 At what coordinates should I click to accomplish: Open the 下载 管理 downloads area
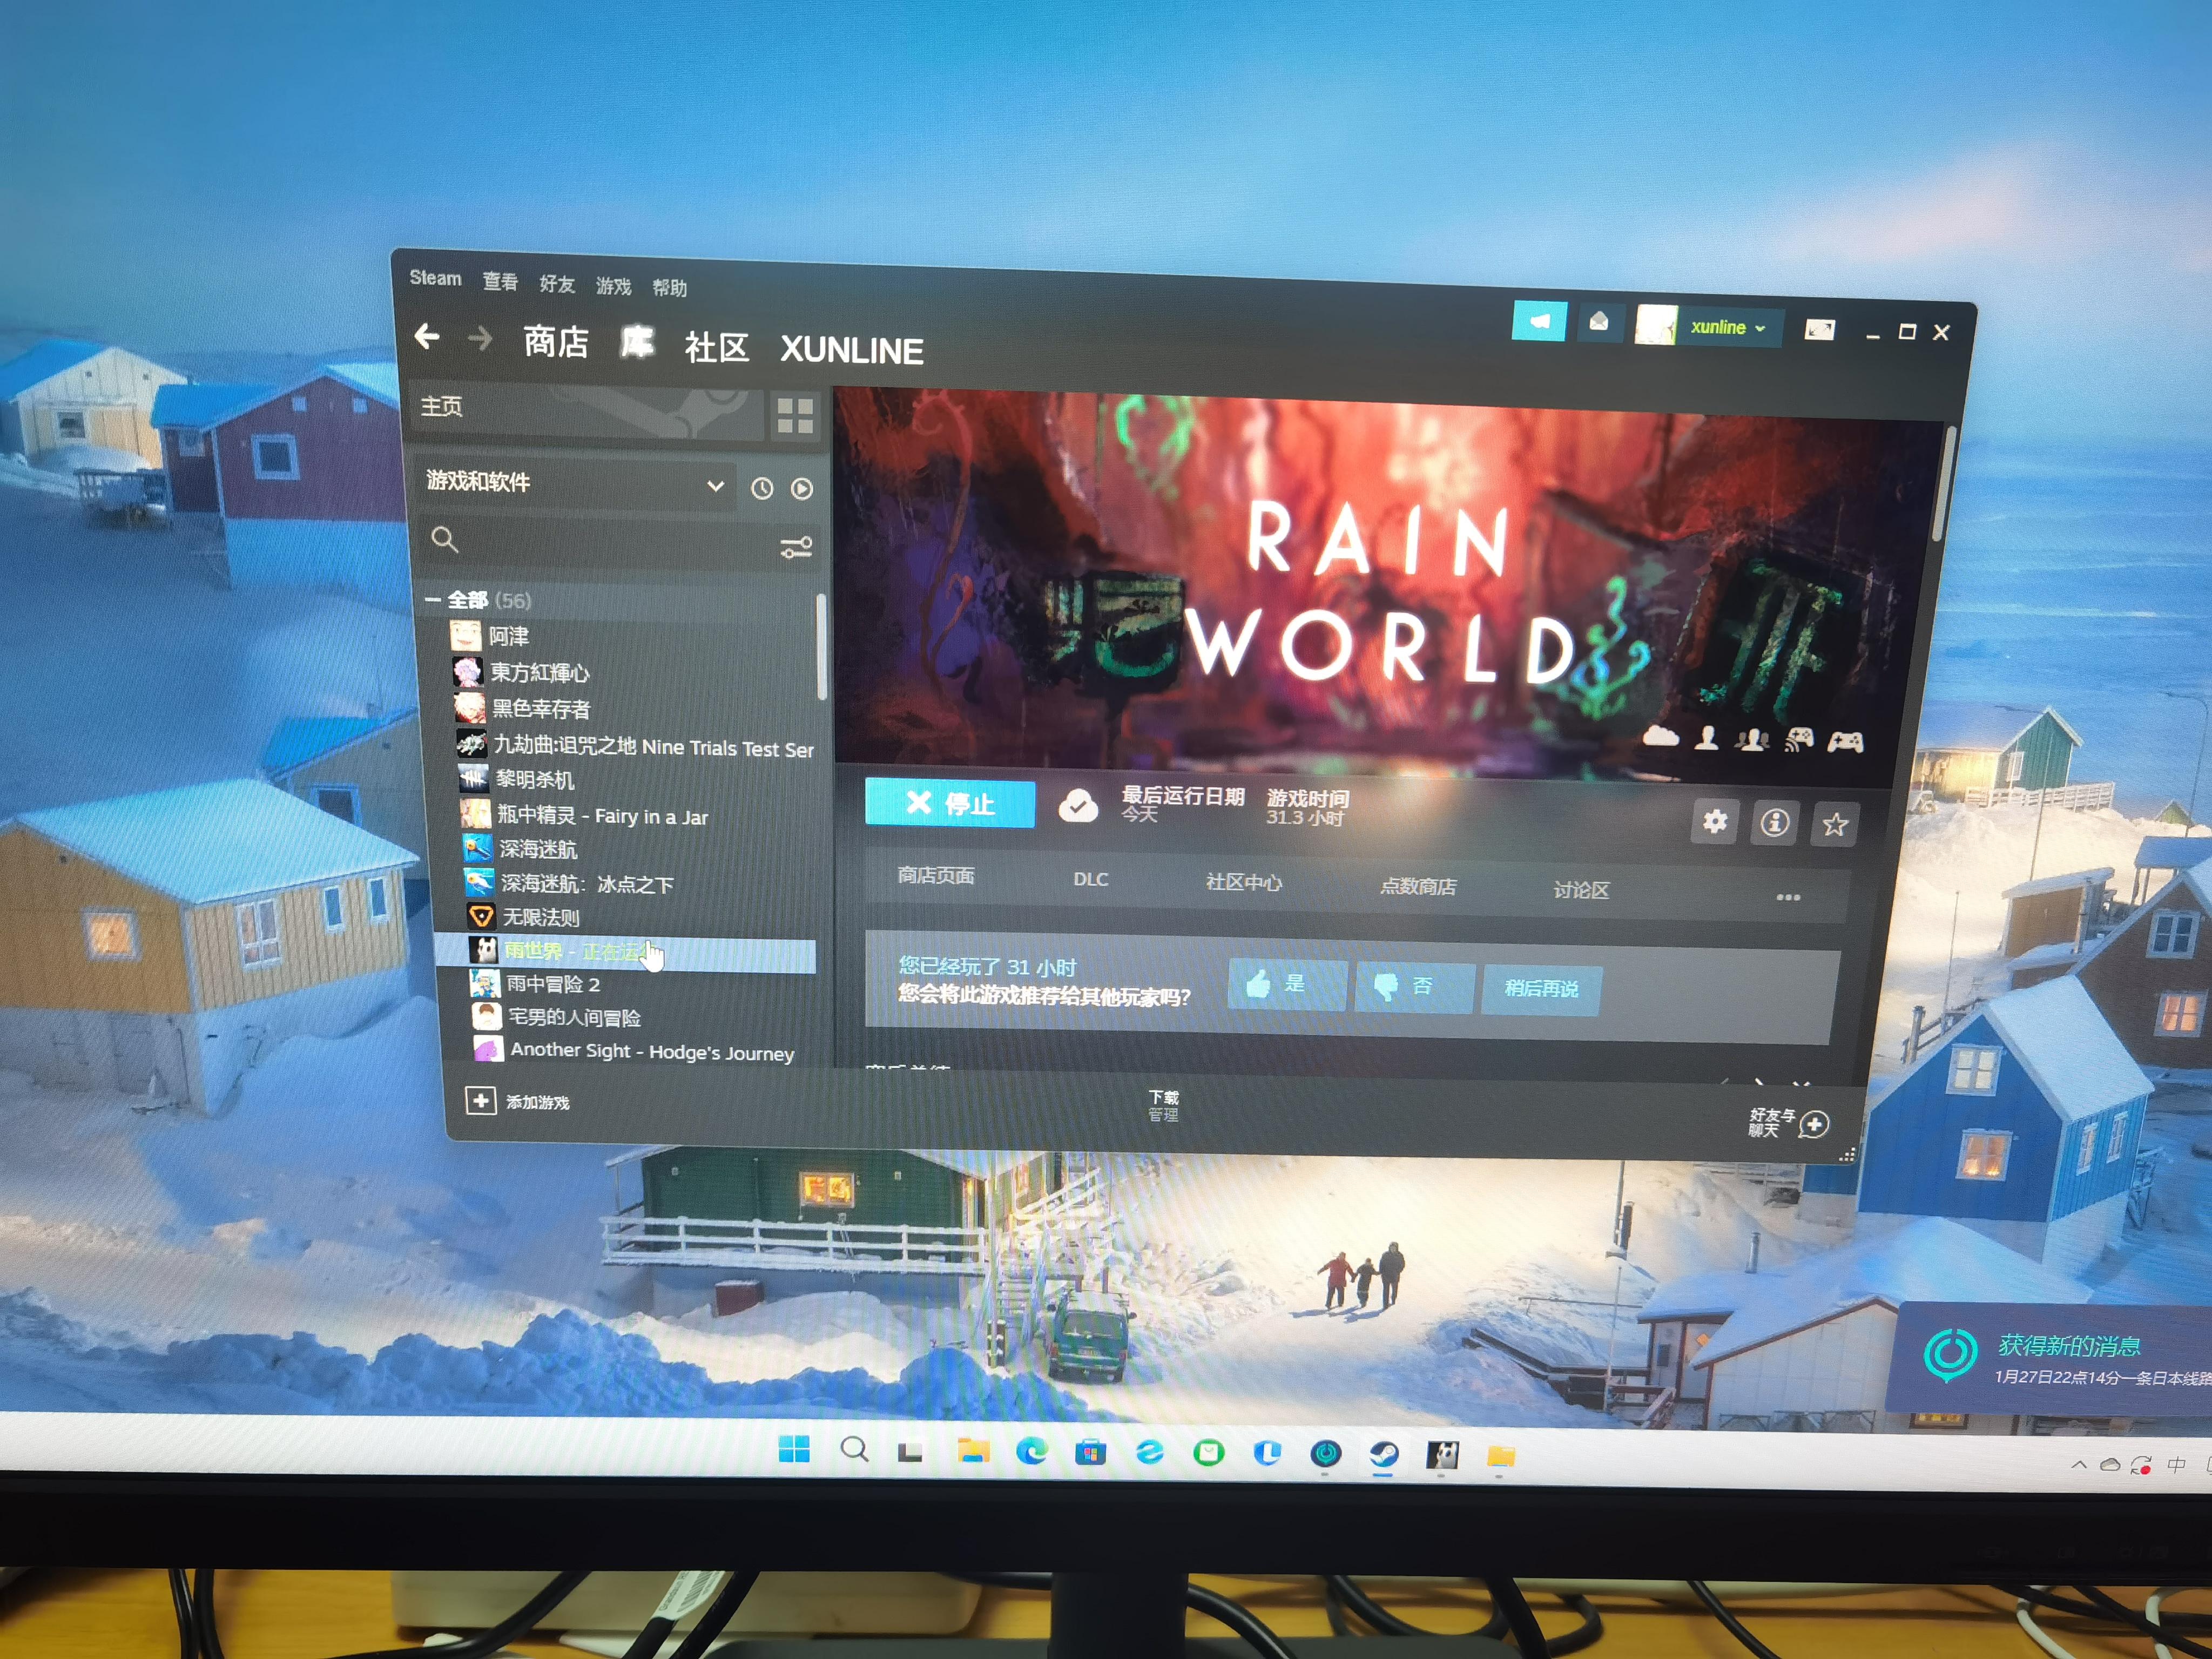pyautogui.click(x=1163, y=1106)
